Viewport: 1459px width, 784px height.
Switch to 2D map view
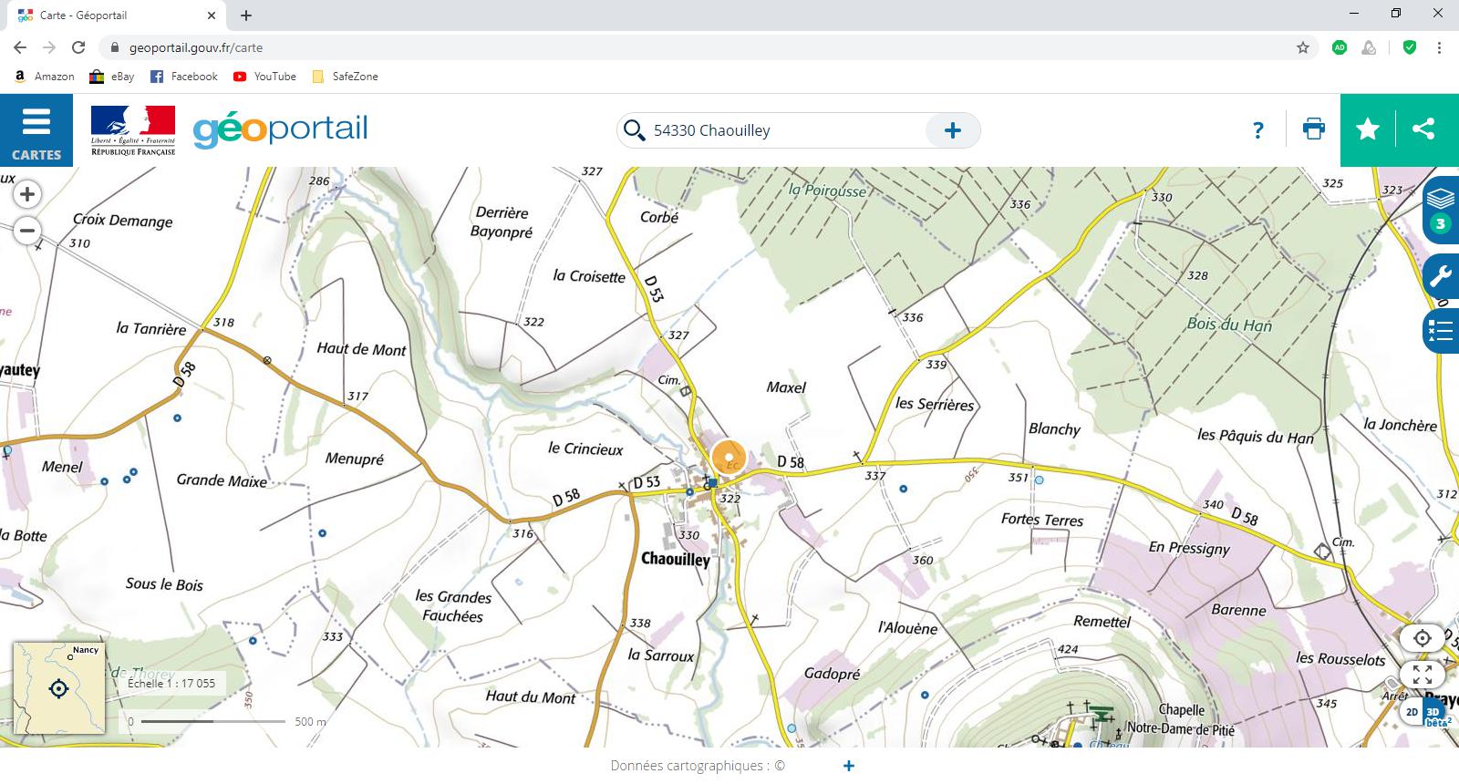pyautogui.click(x=1411, y=712)
